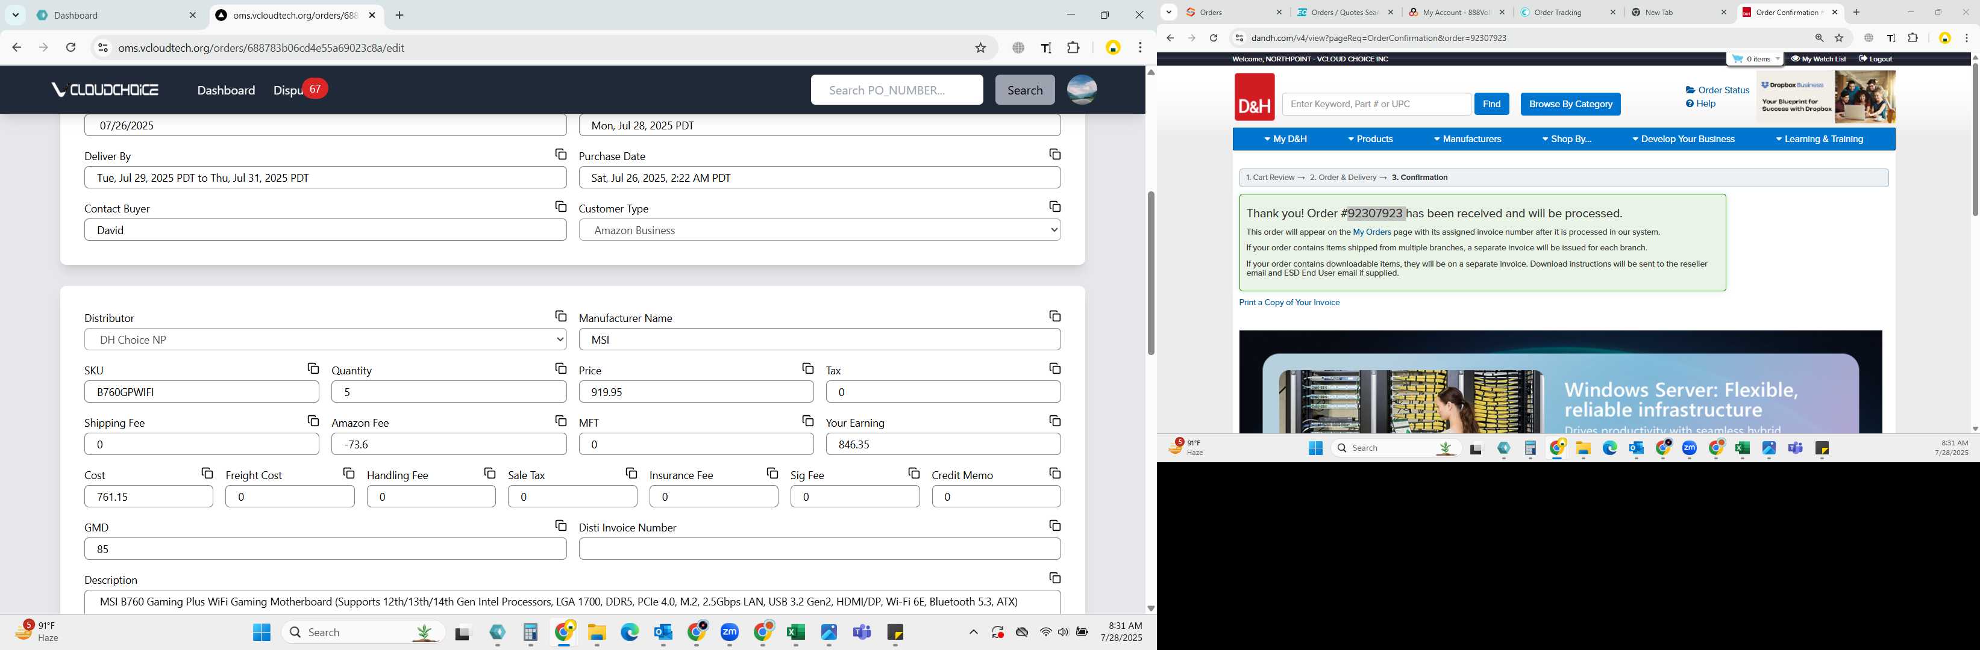Click the OMS page vertical scrollbar
Viewport: 1980px width, 650px height.
1151,273
